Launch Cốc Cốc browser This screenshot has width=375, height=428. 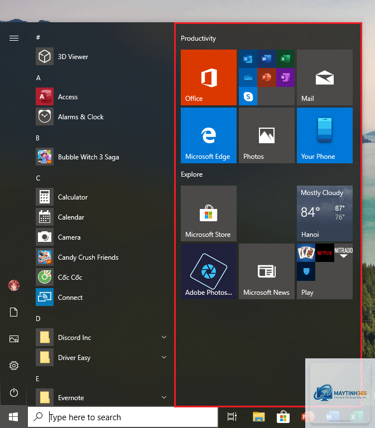coord(101,278)
